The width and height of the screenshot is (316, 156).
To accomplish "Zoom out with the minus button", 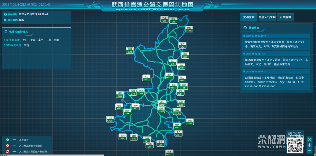I will (310, 150).
